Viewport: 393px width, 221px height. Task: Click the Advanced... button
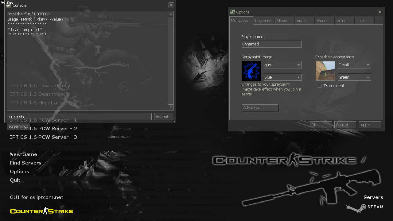260,107
